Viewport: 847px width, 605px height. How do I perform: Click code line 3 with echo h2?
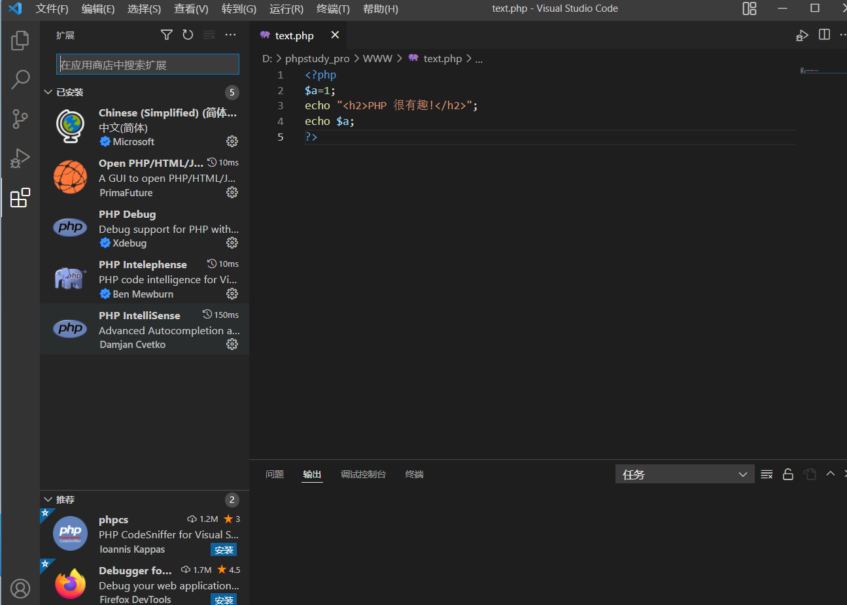click(391, 105)
